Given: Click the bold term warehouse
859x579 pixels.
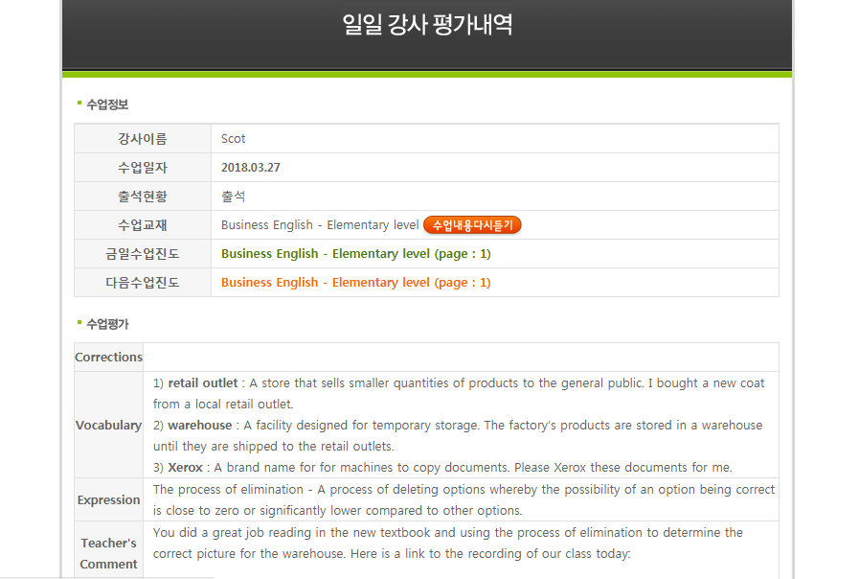Looking at the screenshot, I should pos(200,425).
